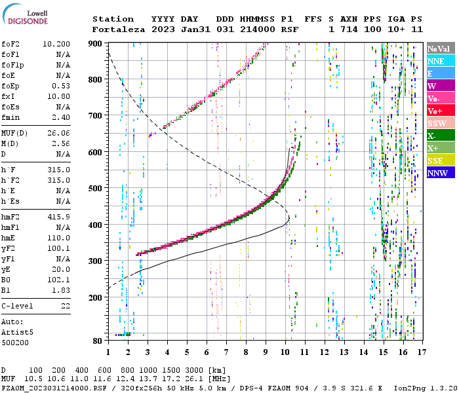
Task: Click the foEs N/A value
Action: (x=63, y=107)
